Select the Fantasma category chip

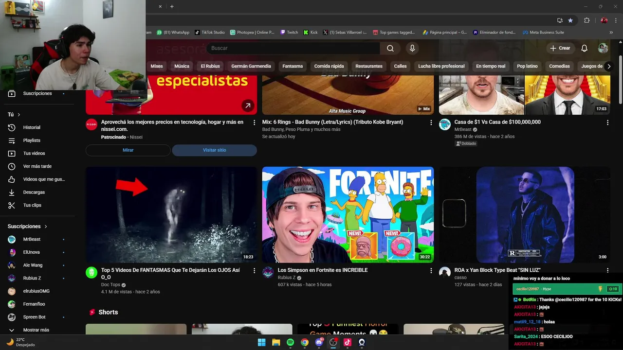point(293,66)
